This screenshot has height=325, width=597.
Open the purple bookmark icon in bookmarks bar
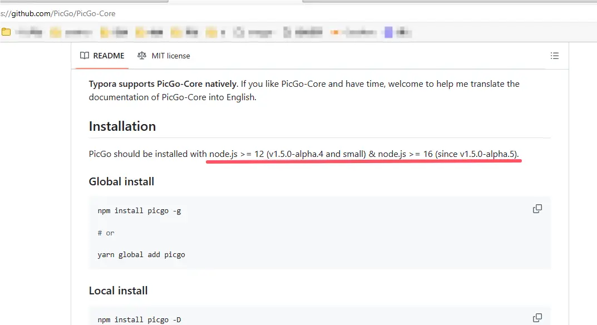coord(388,32)
